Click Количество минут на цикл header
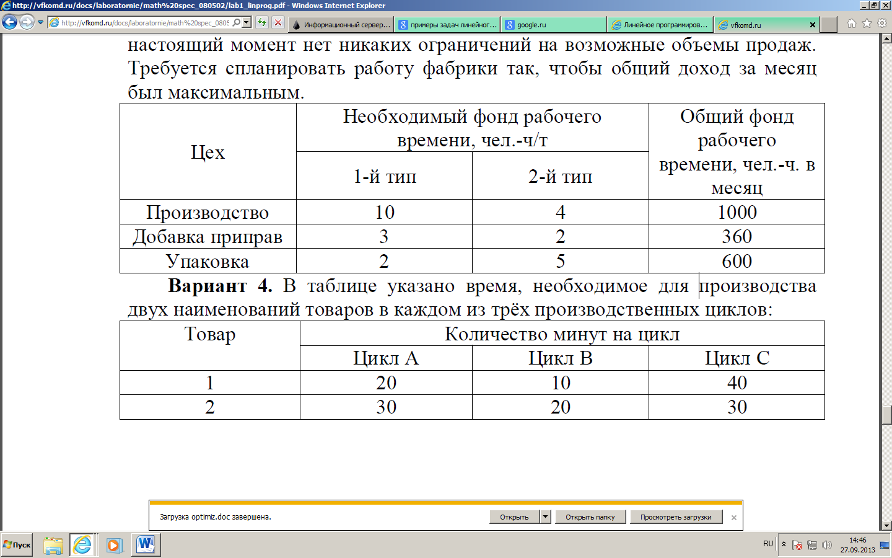Image resolution: width=892 pixels, height=558 pixels. pos(562,334)
